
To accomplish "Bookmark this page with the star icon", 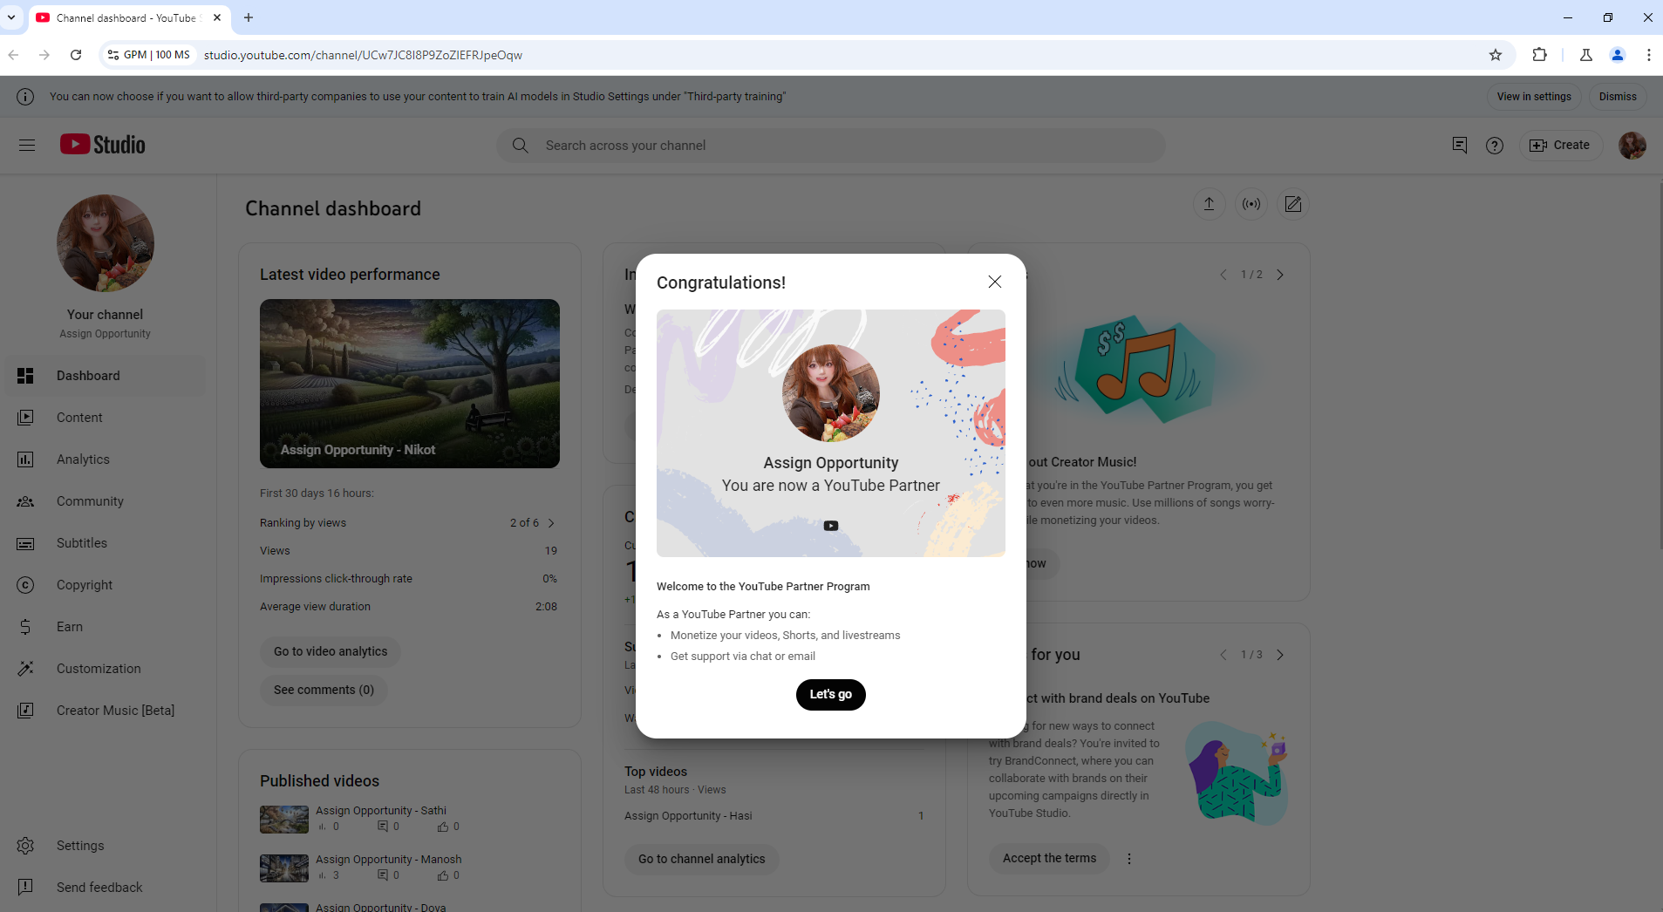I will click(1496, 55).
